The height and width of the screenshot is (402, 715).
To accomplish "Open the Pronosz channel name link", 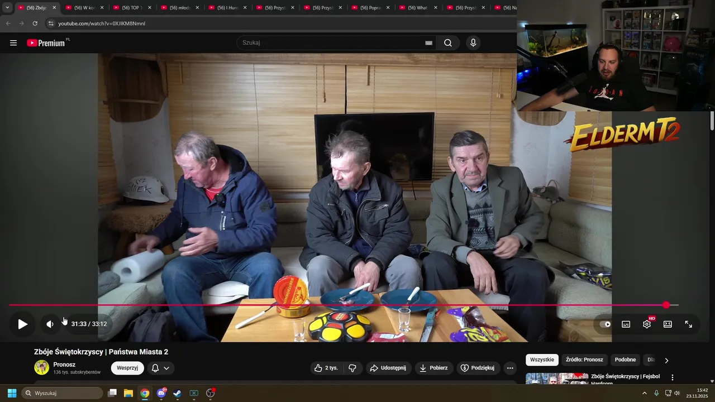I will pos(64,365).
